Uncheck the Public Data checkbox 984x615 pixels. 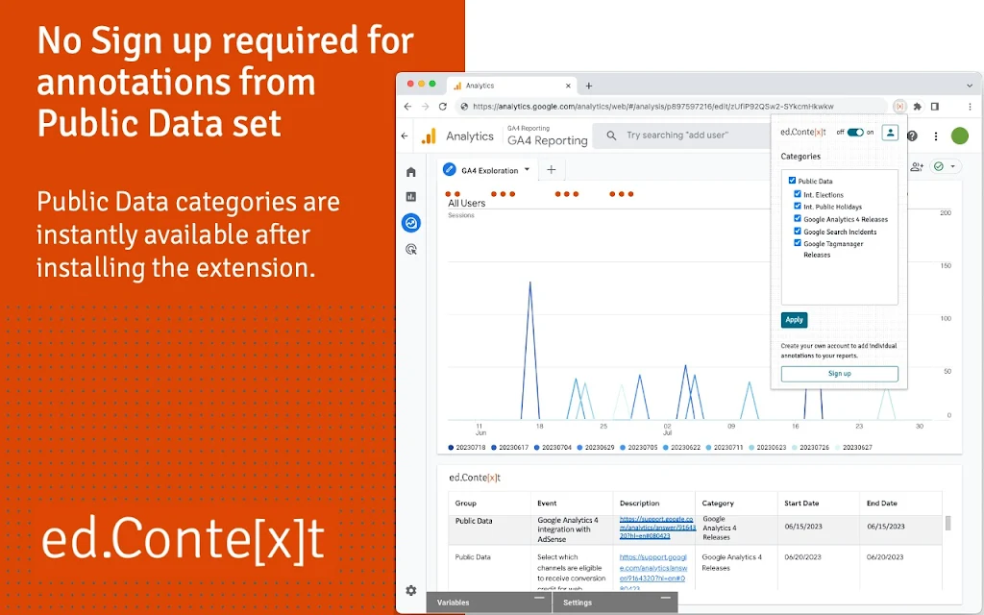point(792,180)
